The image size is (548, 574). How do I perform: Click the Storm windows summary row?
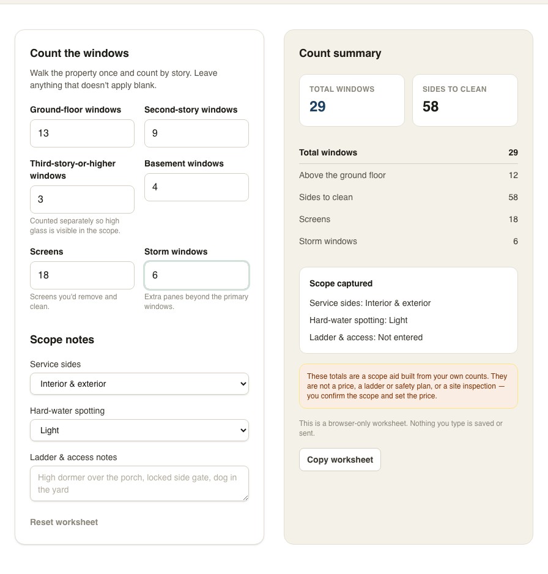point(409,241)
